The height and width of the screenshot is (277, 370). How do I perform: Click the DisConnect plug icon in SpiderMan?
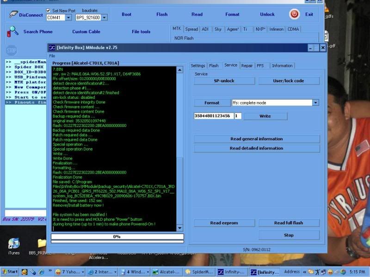(13, 14)
